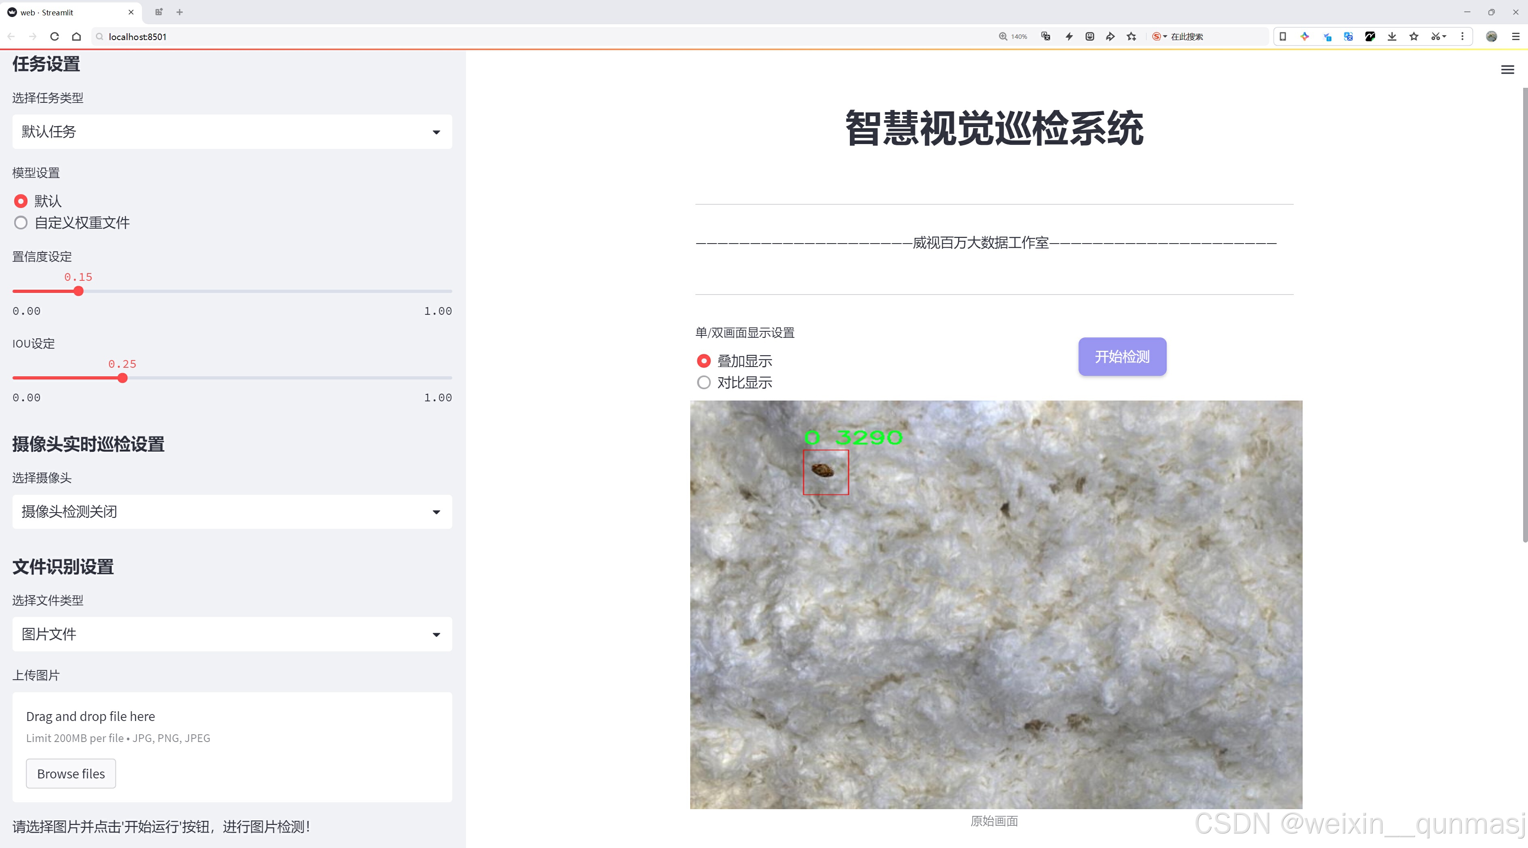The image size is (1528, 848).
Task: Open the Streamlit hamburger menu
Action: [1507, 70]
